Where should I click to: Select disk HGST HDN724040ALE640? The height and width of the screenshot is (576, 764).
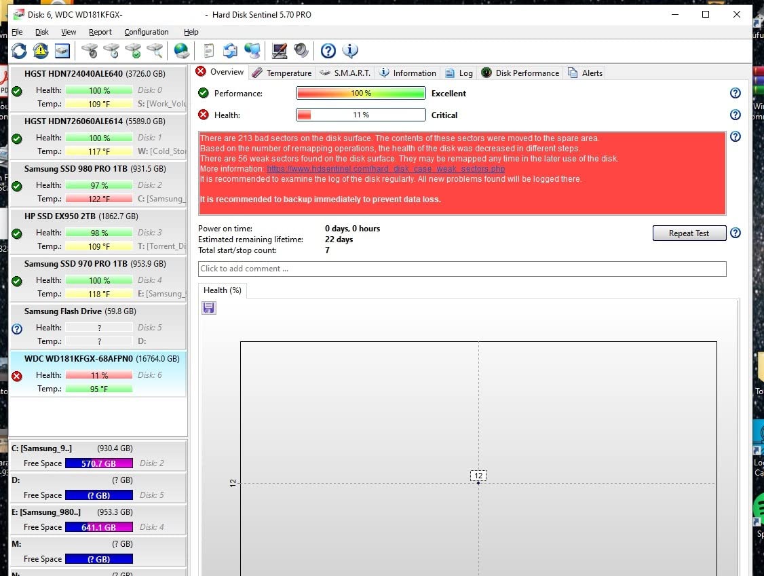coord(98,88)
